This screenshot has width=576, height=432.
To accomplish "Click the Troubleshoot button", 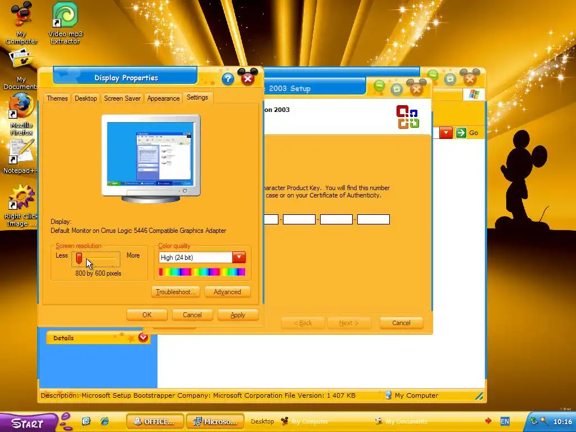I will tap(175, 292).
